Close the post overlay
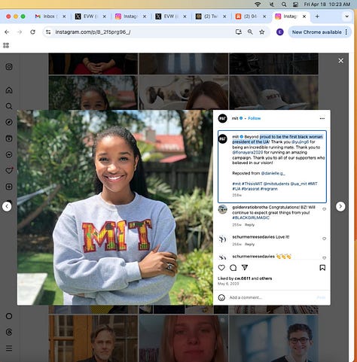This screenshot has height=362, width=357. [x=340, y=61]
